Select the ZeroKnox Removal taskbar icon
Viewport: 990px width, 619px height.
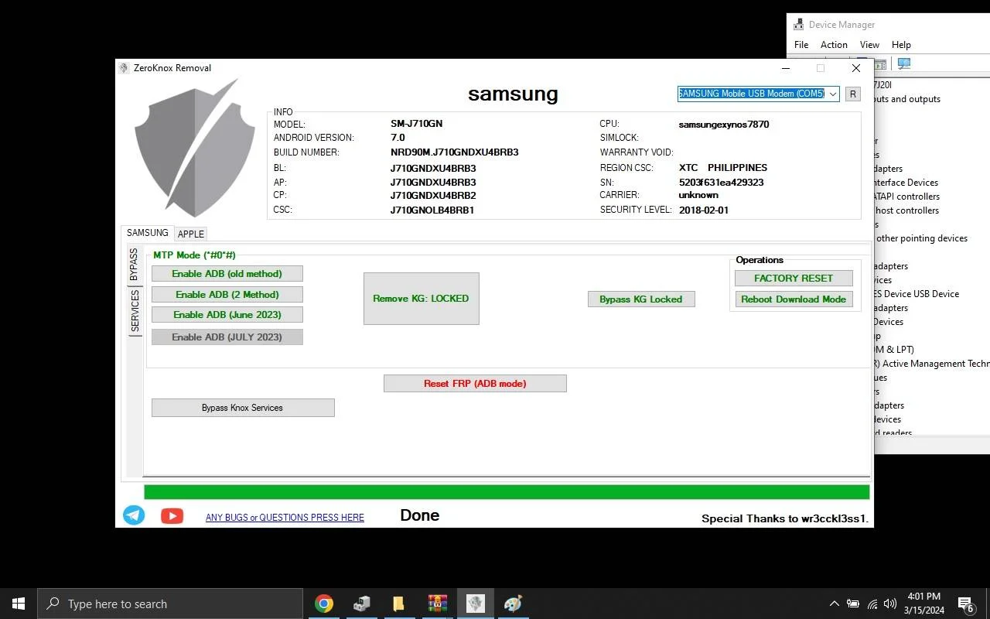pos(476,604)
